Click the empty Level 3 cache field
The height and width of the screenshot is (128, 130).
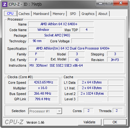tap(92, 99)
